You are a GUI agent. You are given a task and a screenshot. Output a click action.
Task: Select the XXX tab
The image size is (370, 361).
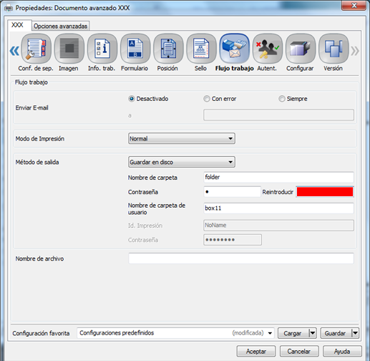tap(18, 25)
